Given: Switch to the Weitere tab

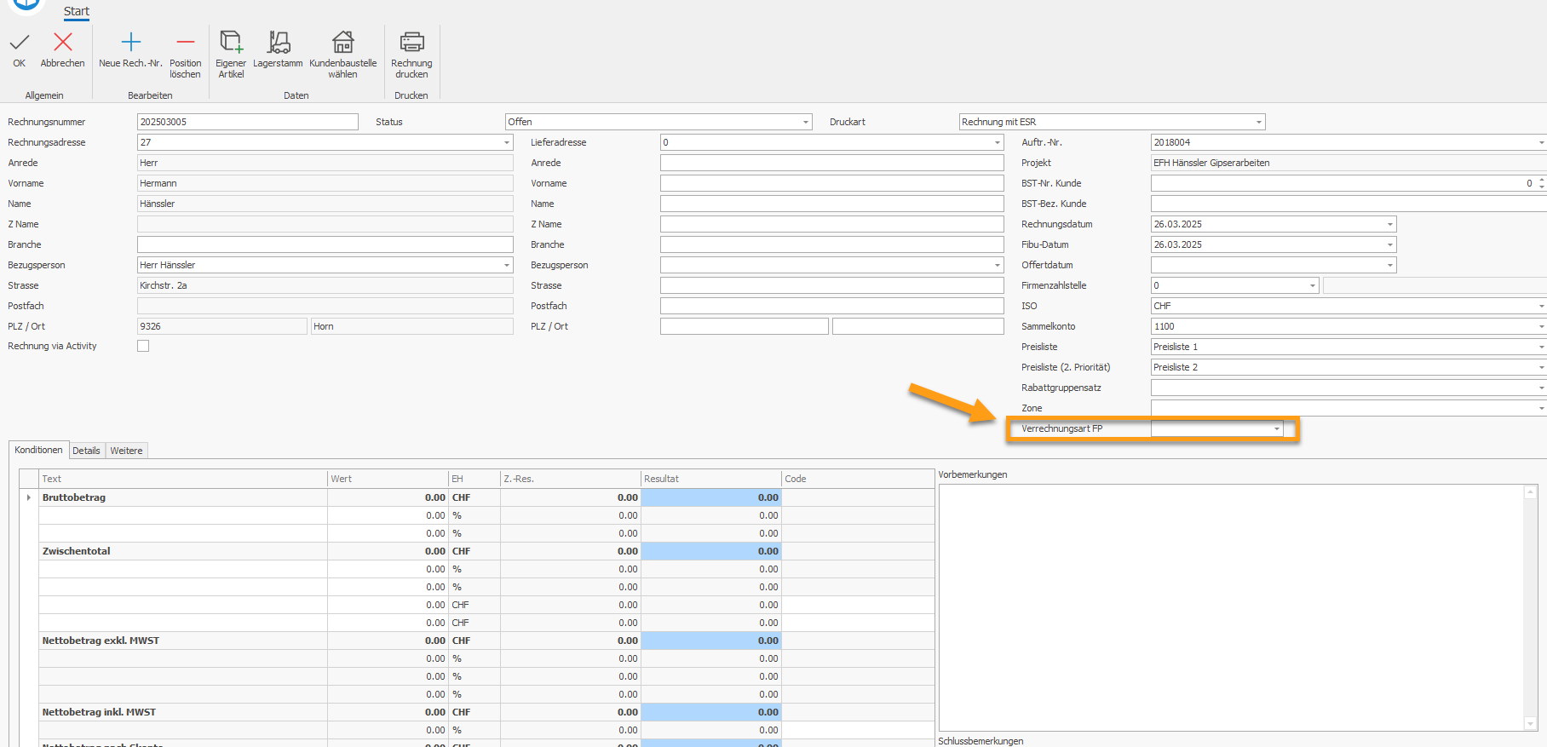Looking at the screenshot, I should pyautogui.click(x=126, y=451).
